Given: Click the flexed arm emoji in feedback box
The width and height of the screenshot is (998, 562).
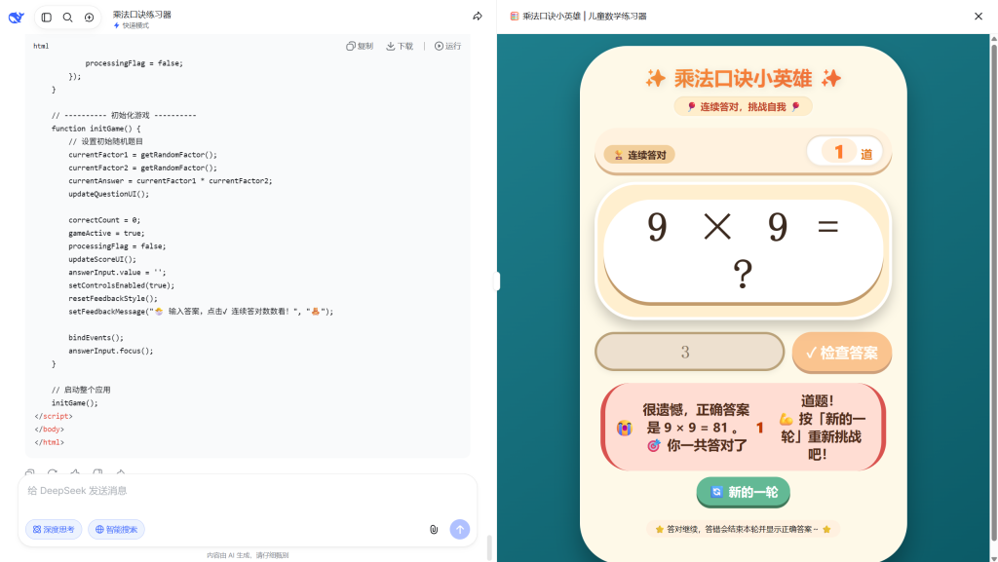Looking at the screenshot, I should pyautogui.click(x=787, y=419).
